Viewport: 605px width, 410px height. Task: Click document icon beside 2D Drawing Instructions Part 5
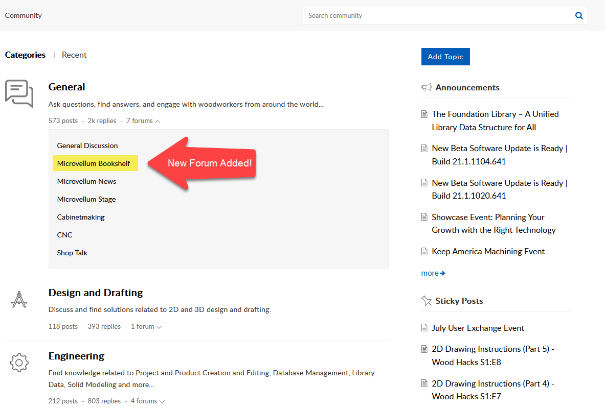pyautogui.click(x=424, y=349)
